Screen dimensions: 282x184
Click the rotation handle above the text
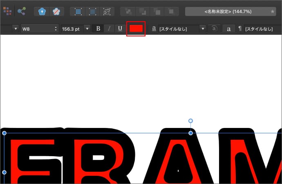click(190, 121)
